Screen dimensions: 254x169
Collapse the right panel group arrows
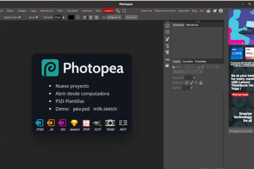pyautogui.click(x=198, y=21)
